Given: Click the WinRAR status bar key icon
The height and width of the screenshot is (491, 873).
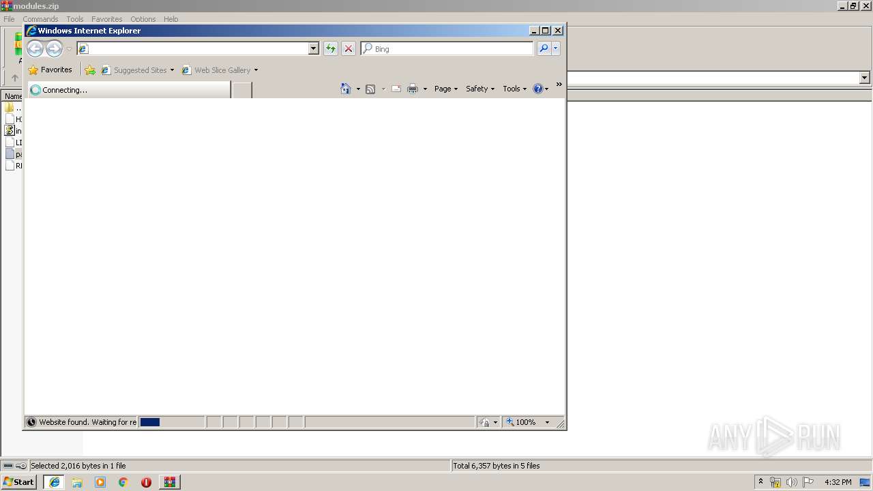Looking at the screenshot, I should pos(21,466).
